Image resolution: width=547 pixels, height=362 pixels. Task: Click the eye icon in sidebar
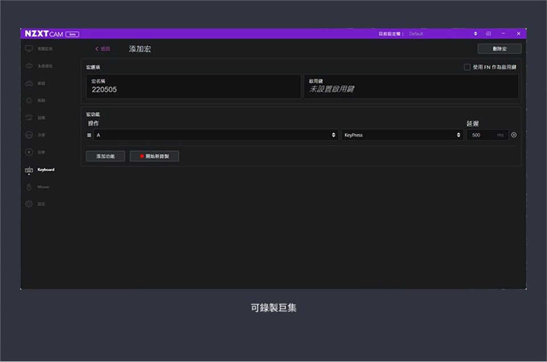pos(29,66)
